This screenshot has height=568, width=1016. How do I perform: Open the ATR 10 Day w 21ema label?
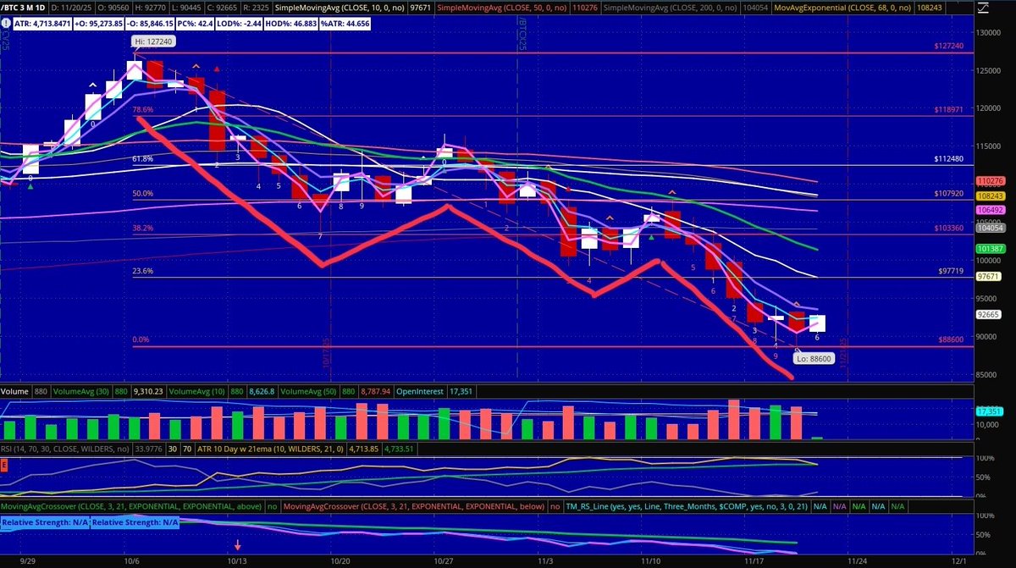(273, 451)
